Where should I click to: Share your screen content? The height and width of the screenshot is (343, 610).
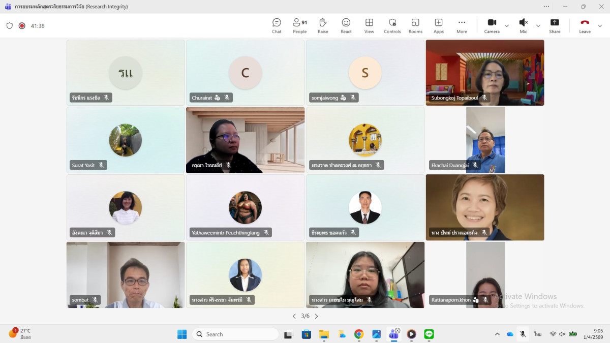pyautogui.click(x=555, y=25)
